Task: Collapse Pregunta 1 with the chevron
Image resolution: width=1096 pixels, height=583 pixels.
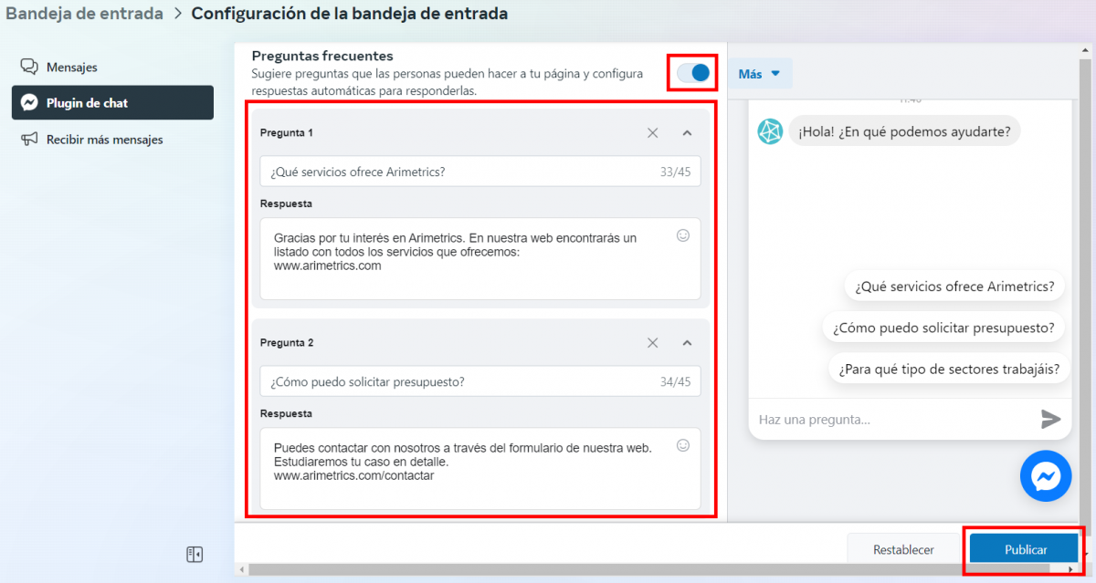Action: click(x=687, y=132)
